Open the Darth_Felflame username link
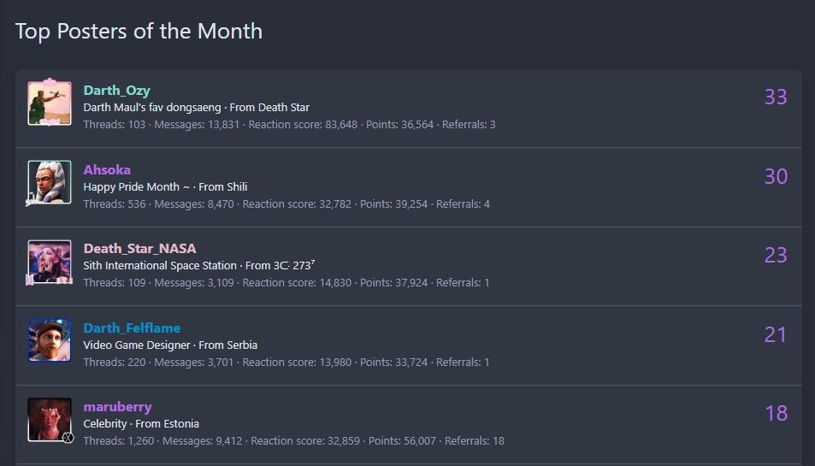This screenshot has width=815, height=466. tap(132, 328)
